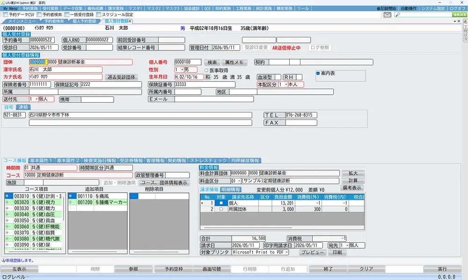Switch to the 基本属性１ tab
Viewport: 468px width, 280px height.
pyautogui.click(x=41, y=161)
